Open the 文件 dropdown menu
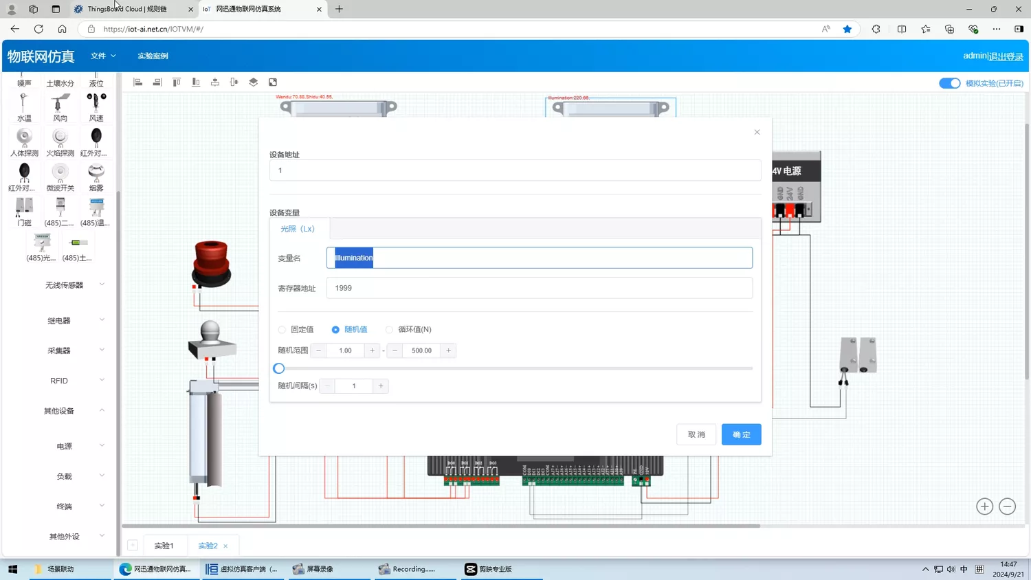 103,56
